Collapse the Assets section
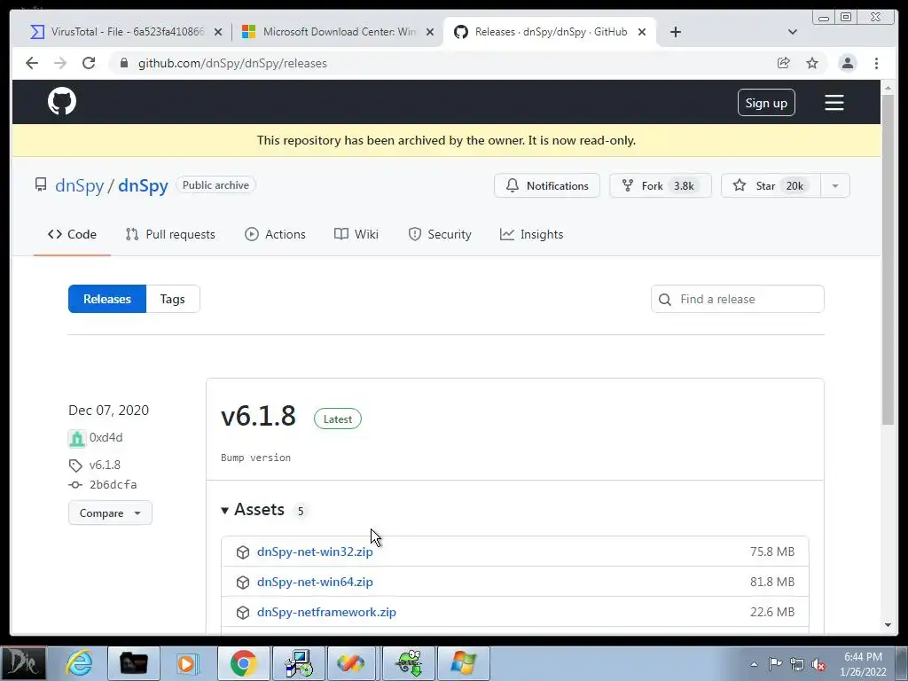The width and height of the screenshot is (908, 681). (253, 510)
